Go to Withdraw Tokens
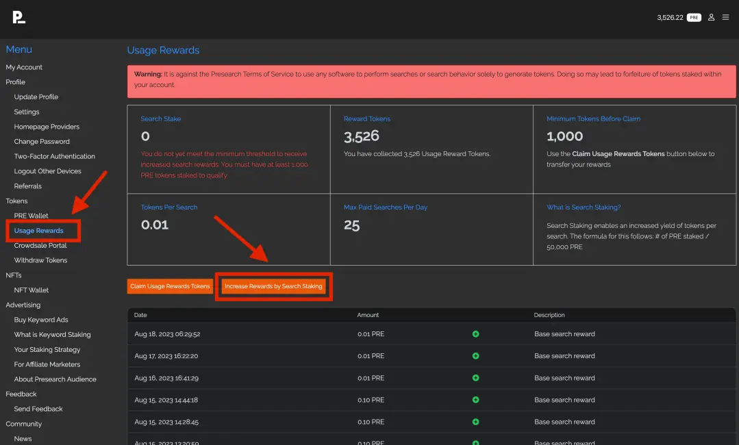Image resolution: width=739 pixels, height=445 pixels. tap(40, 260)
